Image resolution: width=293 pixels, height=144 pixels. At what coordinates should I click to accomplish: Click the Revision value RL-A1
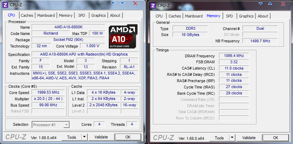(129, 67)
